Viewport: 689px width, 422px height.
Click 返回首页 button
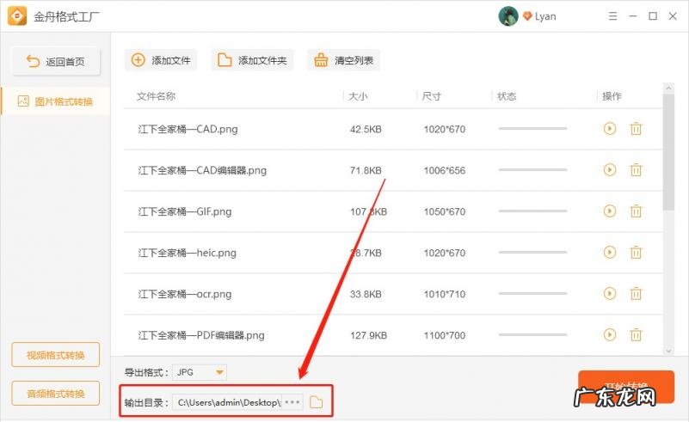coord(56,62)
